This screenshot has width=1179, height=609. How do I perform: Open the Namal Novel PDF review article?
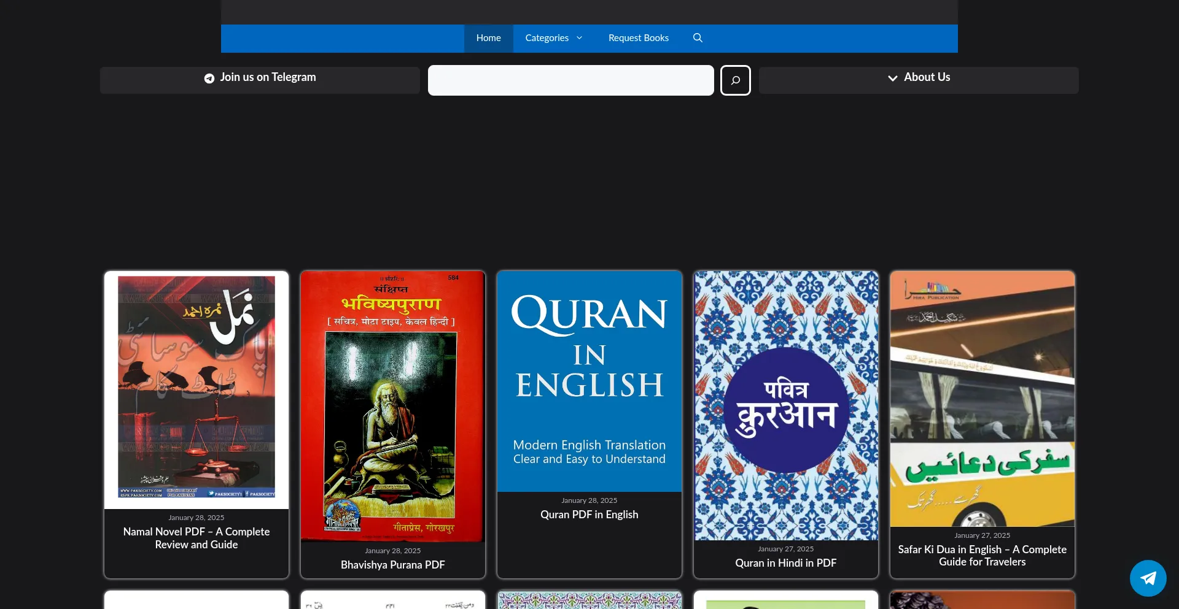[x=196, y=538]
